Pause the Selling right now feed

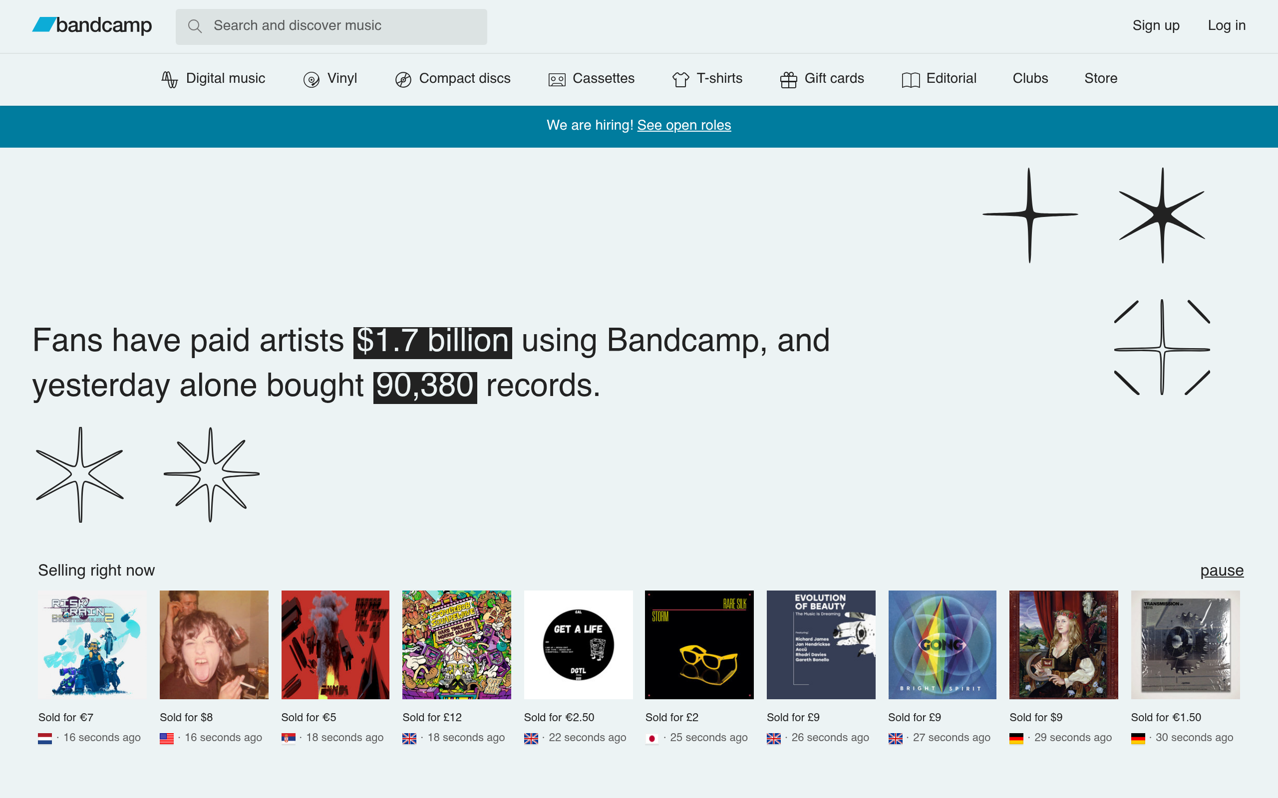pyautogui.click(x=1222, y=571)
